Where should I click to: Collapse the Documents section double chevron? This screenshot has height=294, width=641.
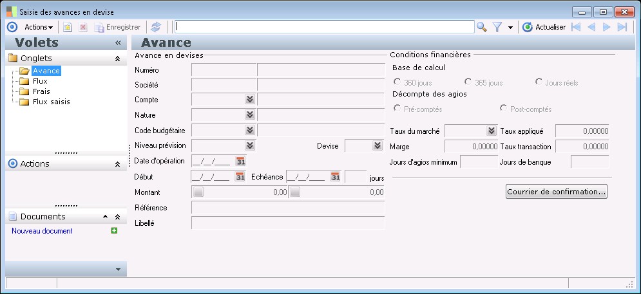point(117,217)
